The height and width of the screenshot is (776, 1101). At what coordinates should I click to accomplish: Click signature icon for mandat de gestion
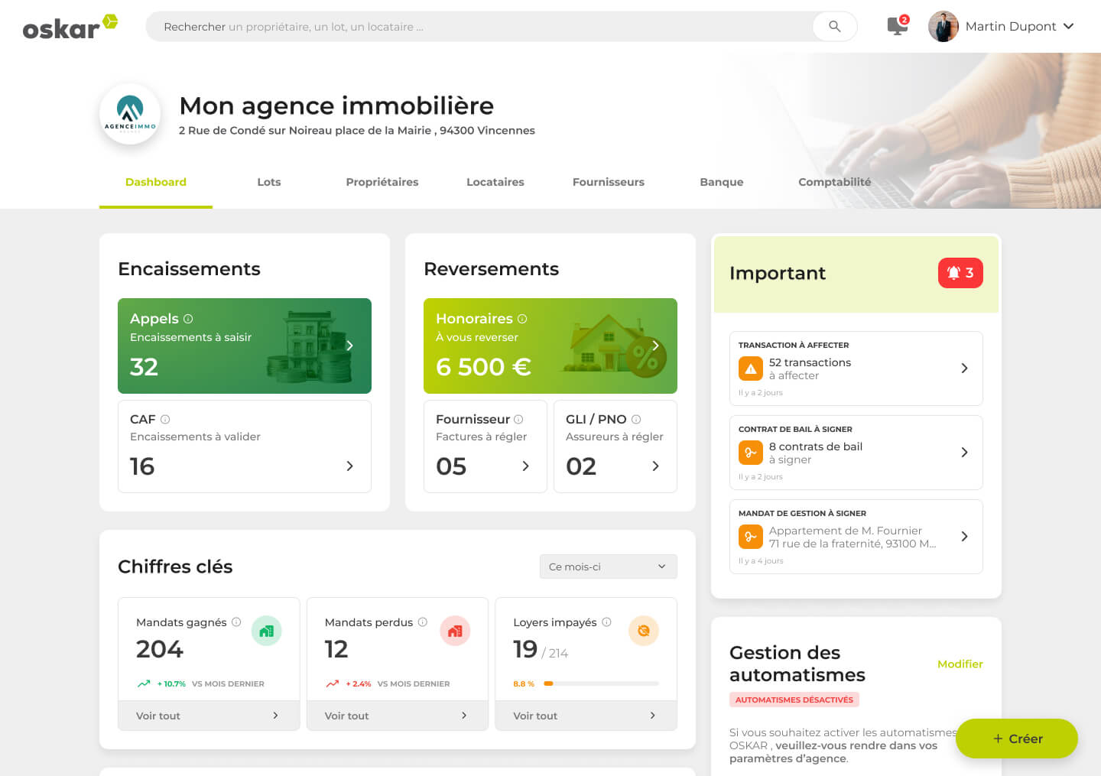pyautogui.click(x=751, y=537)
